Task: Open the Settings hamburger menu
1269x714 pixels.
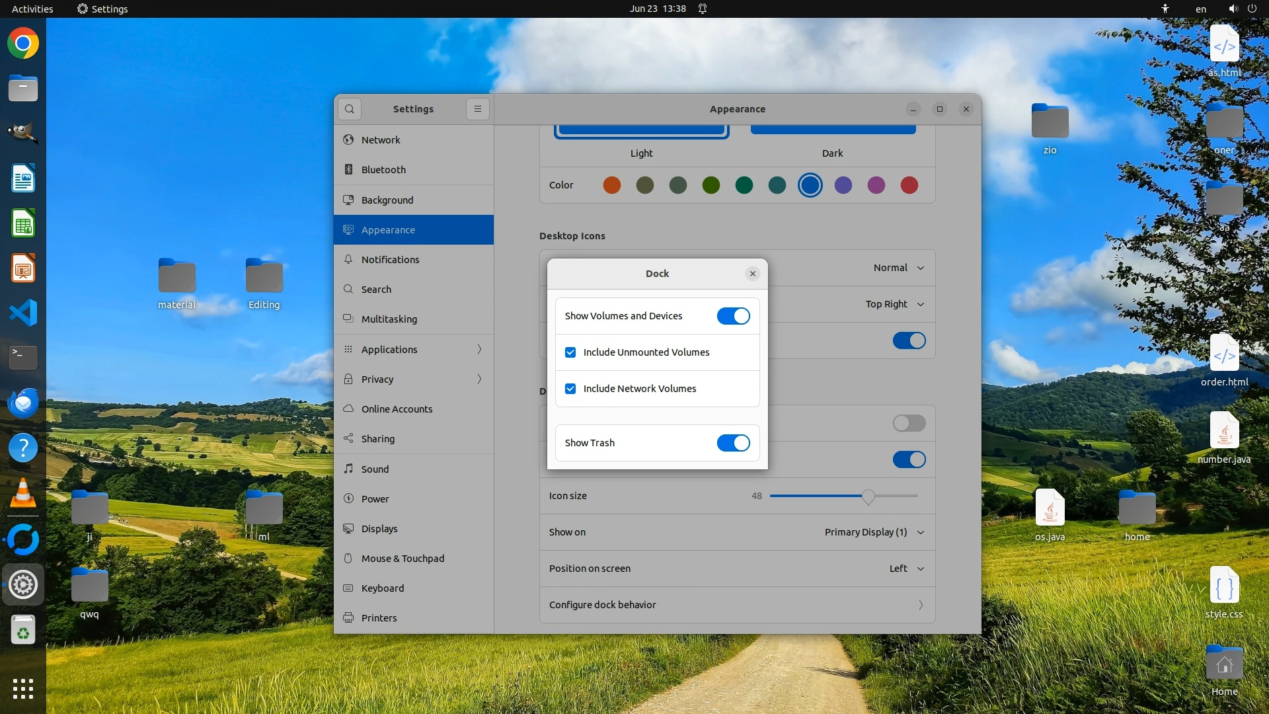Action: (x=478, y=109)
